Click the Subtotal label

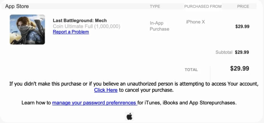tap(224, 52)
